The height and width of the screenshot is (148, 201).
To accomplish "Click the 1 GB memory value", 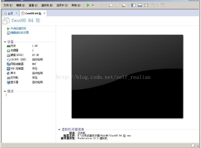I will 35,46.
